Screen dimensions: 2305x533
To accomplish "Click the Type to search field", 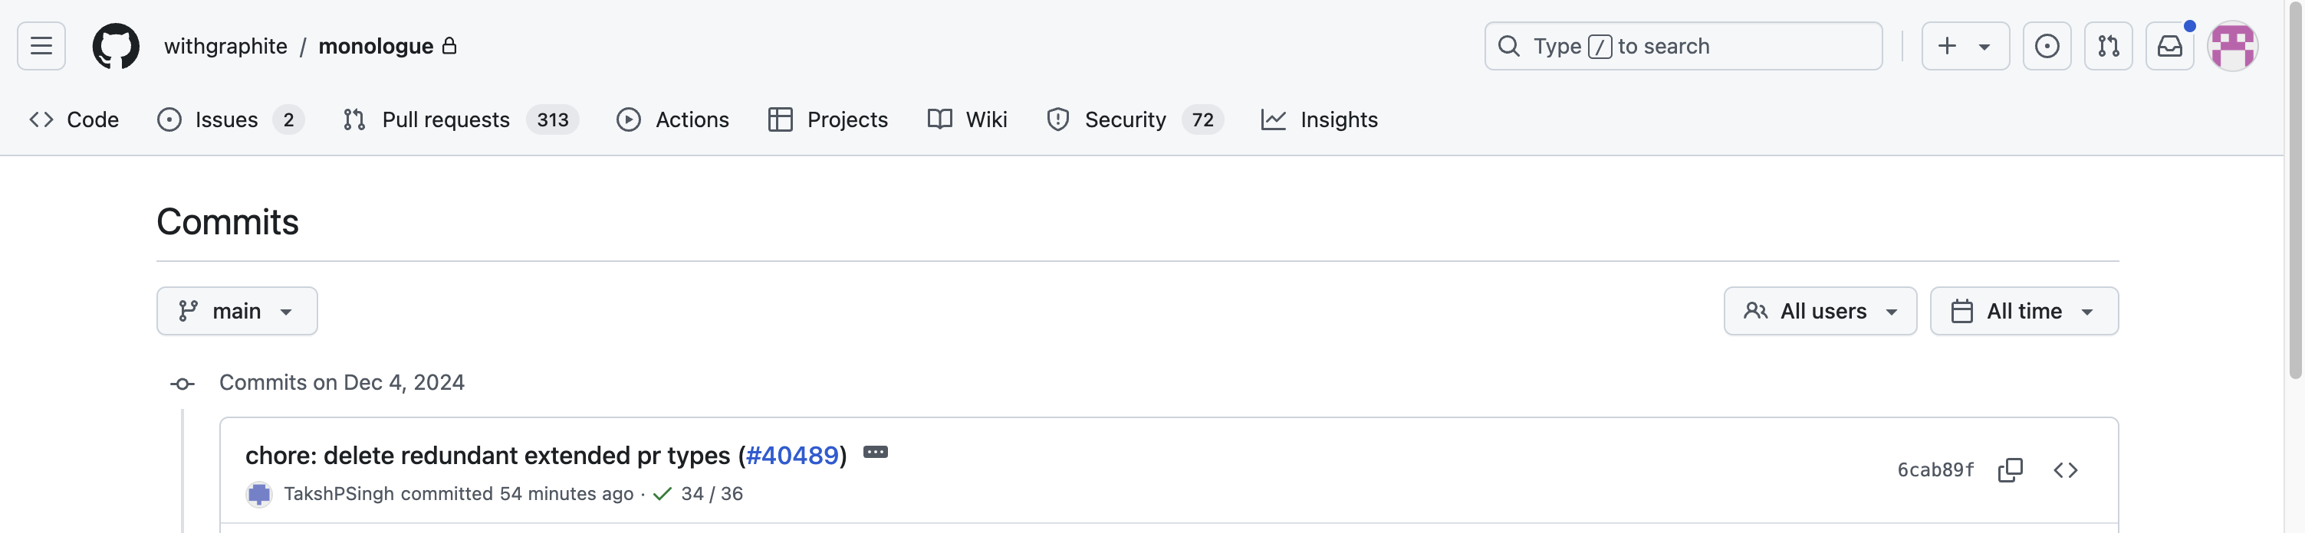I will point(1682,46).
